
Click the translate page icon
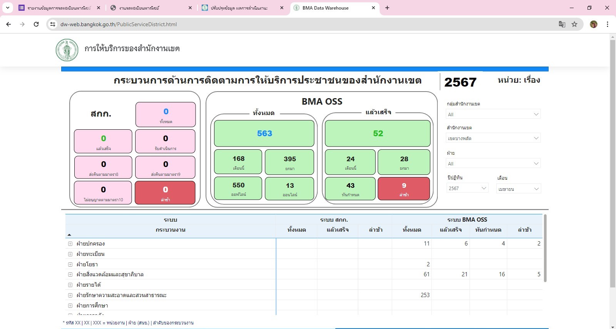tap(562, 24)
